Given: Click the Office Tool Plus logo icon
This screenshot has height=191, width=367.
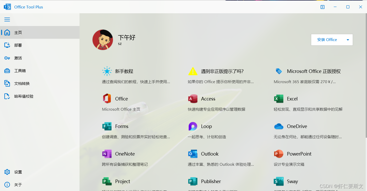Looking at the screenshot, I should [7, 7].
